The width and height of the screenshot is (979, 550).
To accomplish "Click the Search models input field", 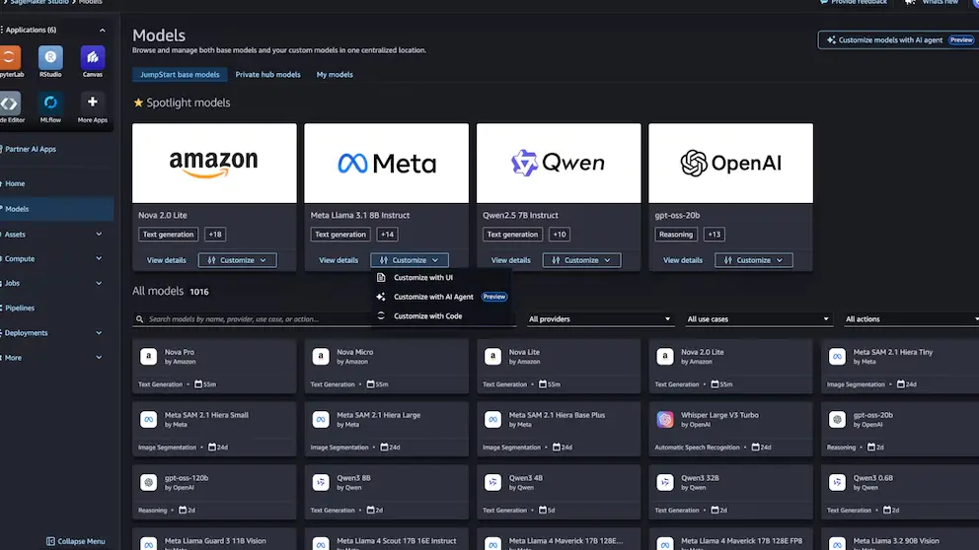I will pyautogui.click(x=257, y=319).
